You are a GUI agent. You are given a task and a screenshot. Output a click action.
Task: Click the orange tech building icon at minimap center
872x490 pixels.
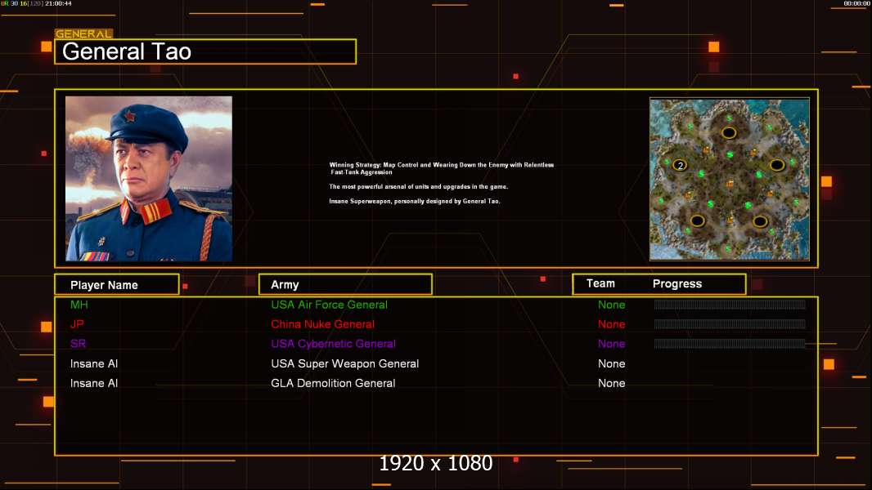[730, 184]
